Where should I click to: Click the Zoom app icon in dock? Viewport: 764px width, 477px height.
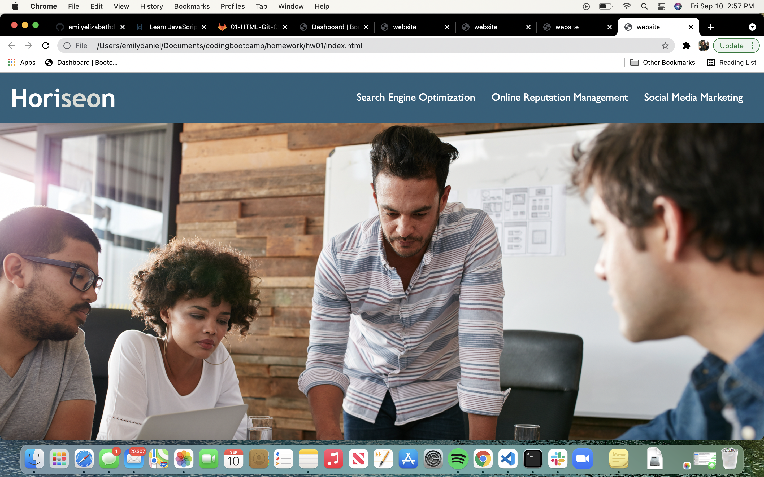click(583, 458)
